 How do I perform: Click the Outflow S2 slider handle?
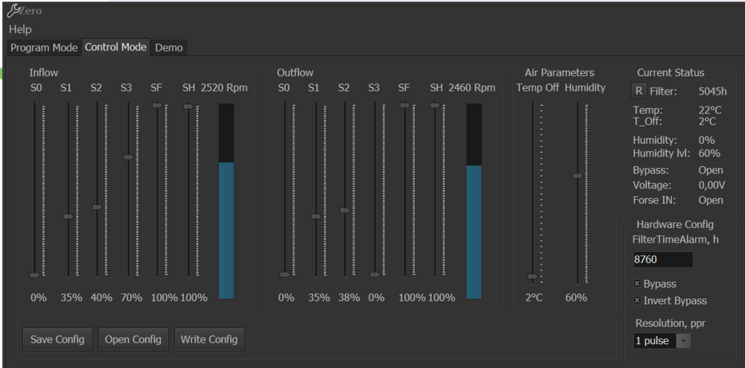click(344, 210)
